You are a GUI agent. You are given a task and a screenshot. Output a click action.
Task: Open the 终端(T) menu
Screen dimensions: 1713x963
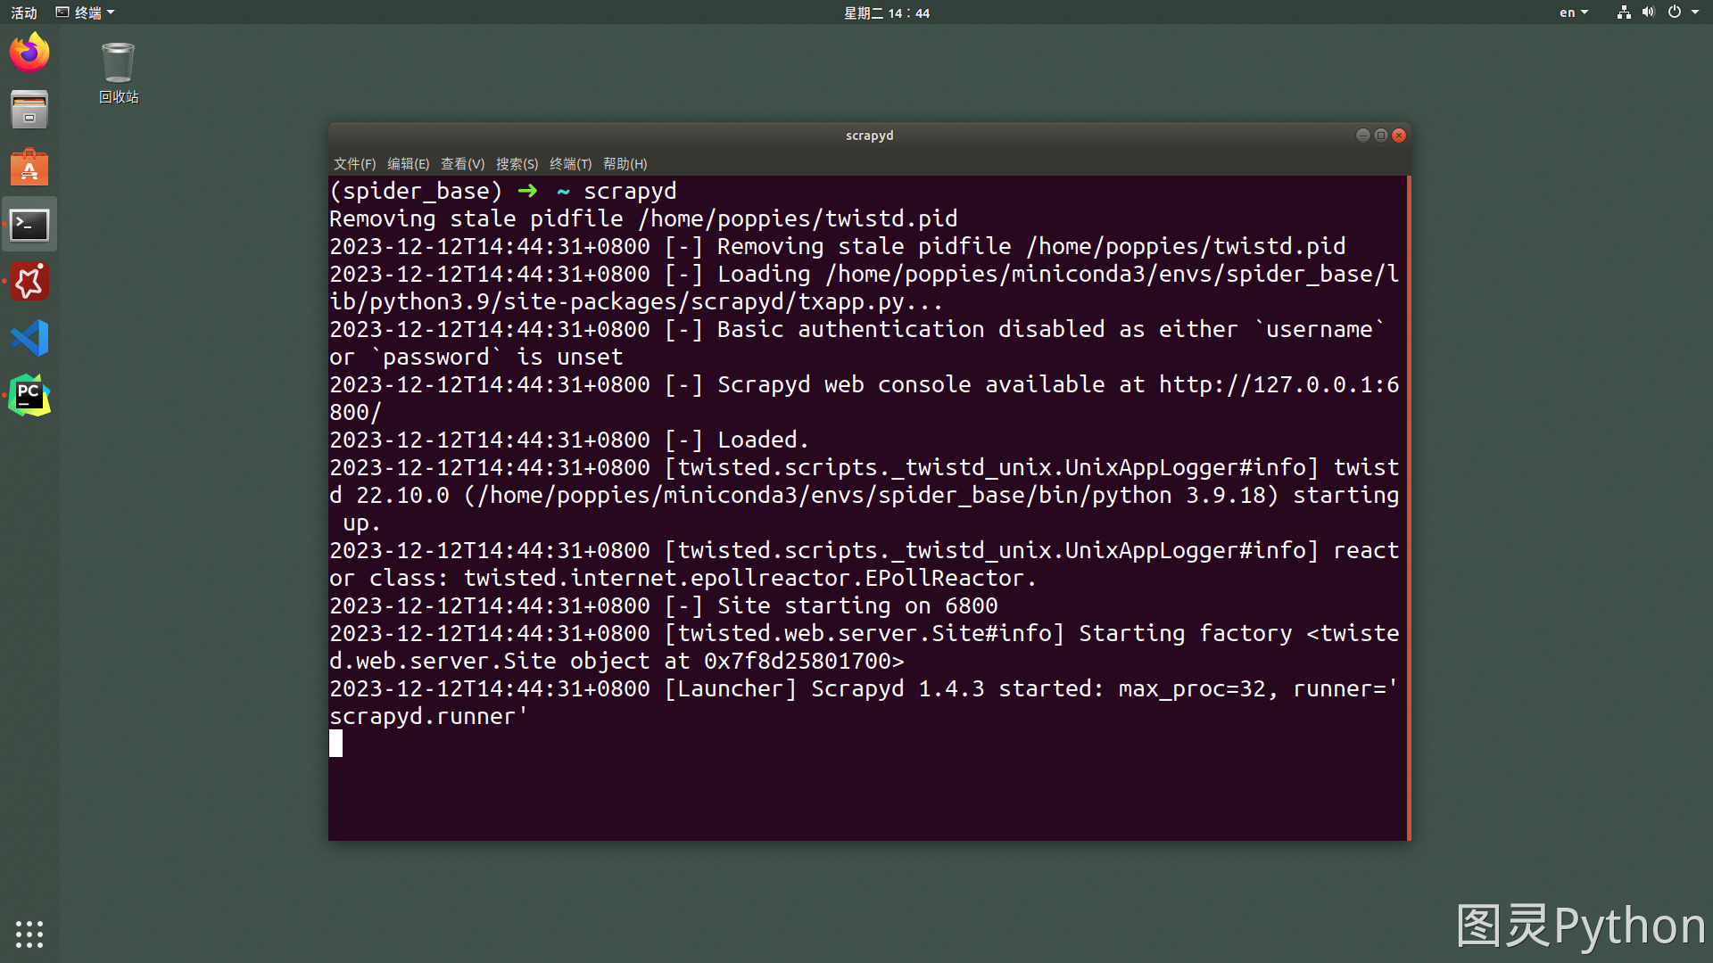coord(570,164)
